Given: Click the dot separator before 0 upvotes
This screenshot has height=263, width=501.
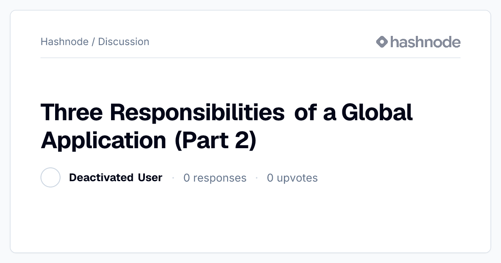Looking at the screenshot, I should click(257, 178).
